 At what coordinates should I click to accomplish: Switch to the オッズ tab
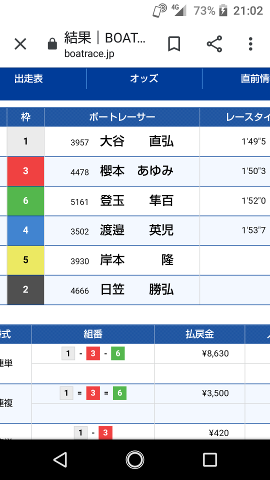[144, 78]
